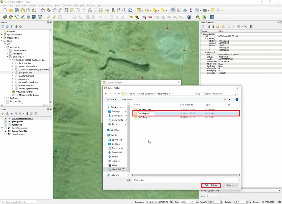Click the Zoom In magnifier tool
This screenshot has height=204, width=282.
[55, 10]
